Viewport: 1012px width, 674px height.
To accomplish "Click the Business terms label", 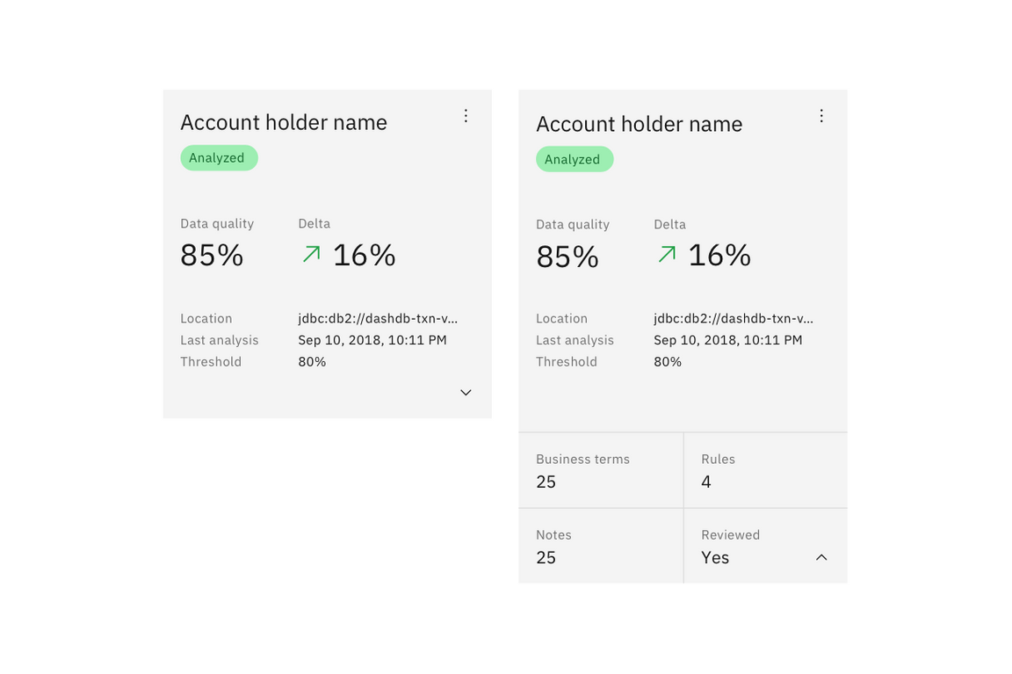I will [x=582, y=459].
